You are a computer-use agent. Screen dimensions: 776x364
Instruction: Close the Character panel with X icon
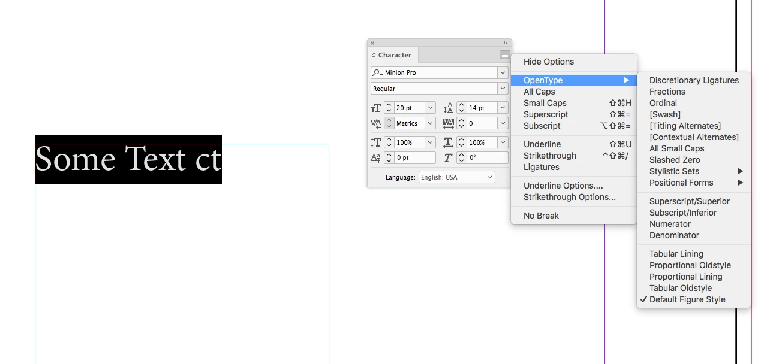(x=372, y=43)
